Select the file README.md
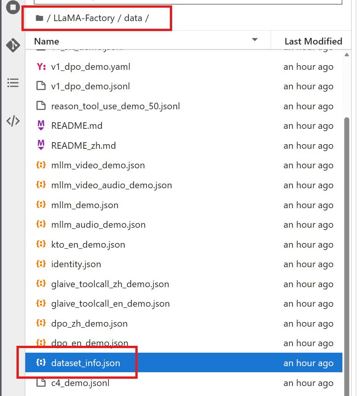 coord(184,126)
